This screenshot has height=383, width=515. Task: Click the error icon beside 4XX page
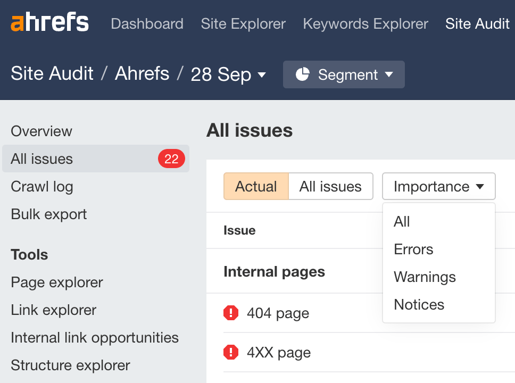point(231,352)
